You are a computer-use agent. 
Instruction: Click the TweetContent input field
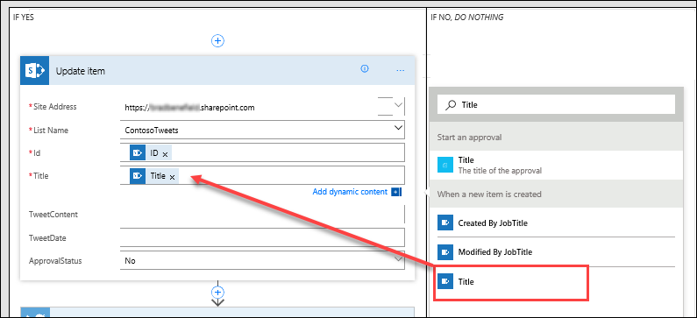(x=262, y=215)
